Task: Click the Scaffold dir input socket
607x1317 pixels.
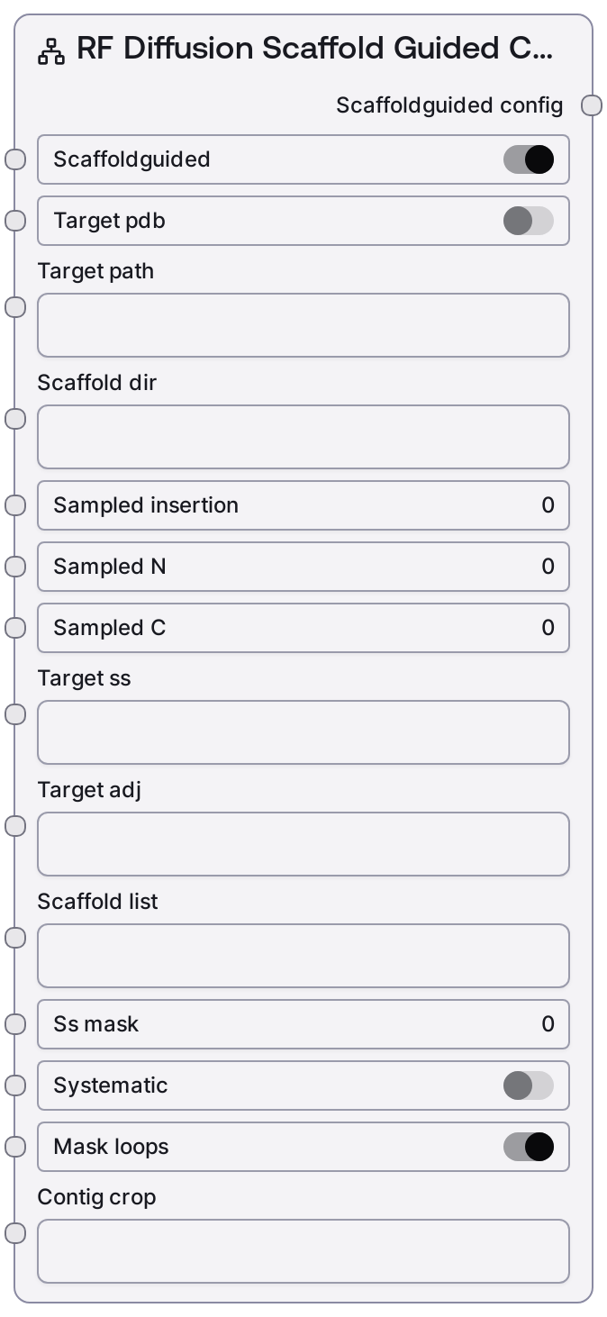Action: tap(15, 419)
